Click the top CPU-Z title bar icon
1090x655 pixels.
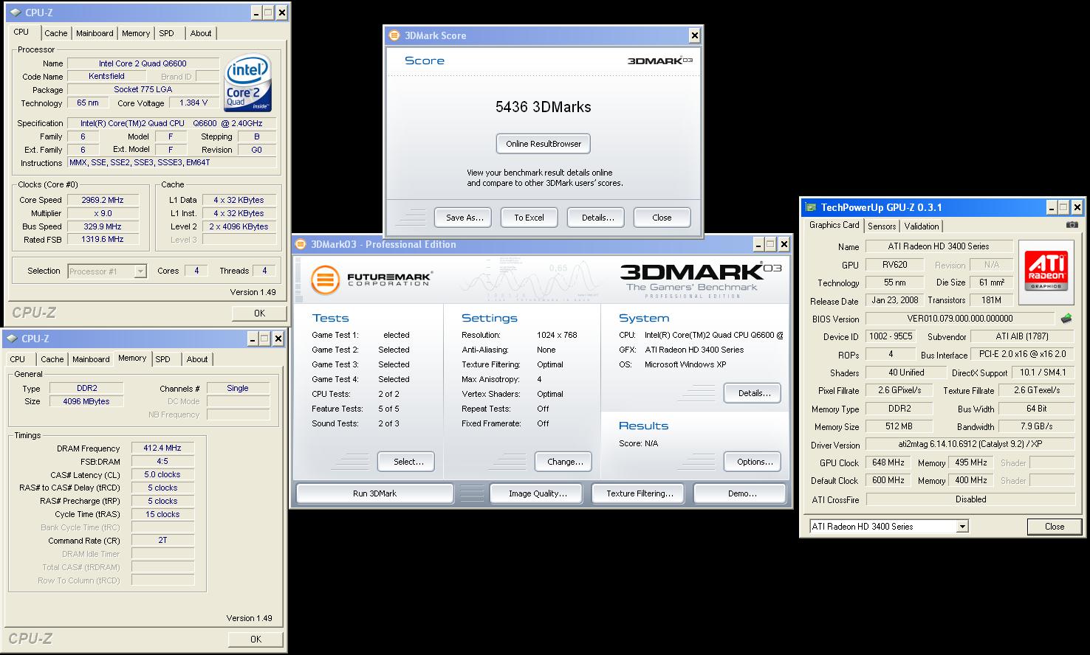15,13
